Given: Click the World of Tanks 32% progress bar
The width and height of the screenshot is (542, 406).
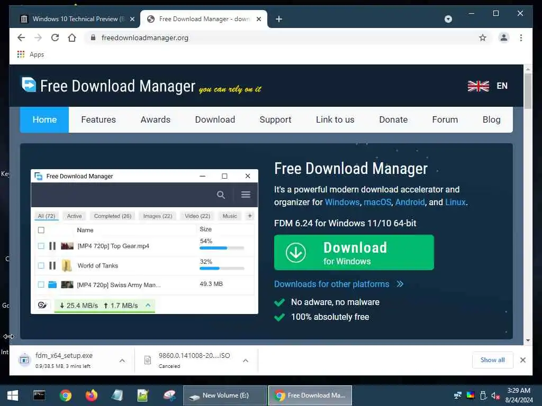Looking at the screenshot, I should (222, 268).
